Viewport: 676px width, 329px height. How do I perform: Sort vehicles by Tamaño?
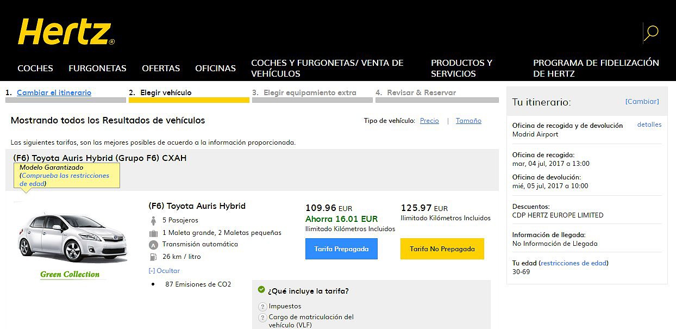pos(468,121)
